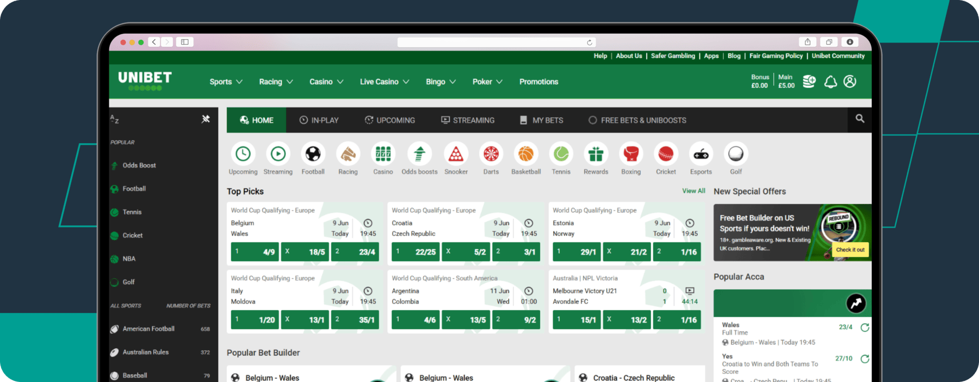Viewport: 979px width, 382px height.
Task: Open the Safer Gambling link
Action: point(673,56)
